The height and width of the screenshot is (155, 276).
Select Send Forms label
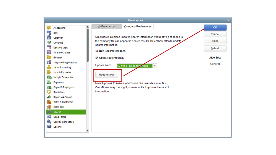click(60, 117)
